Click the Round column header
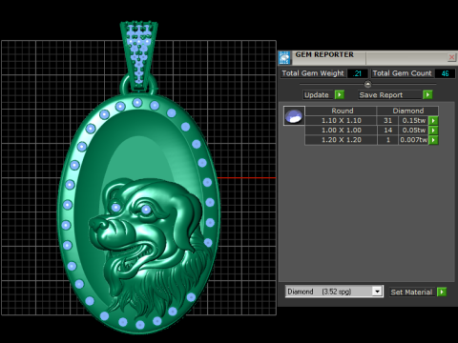Screen dimensions: 458x343 coord(341,111)
